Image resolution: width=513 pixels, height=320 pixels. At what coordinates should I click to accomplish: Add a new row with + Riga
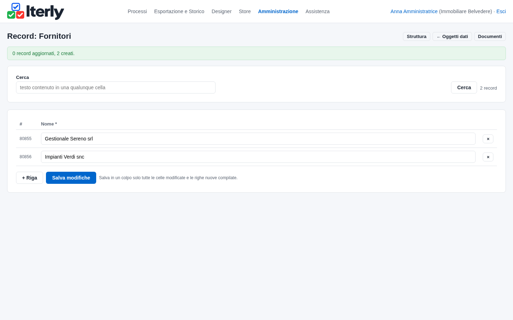[30, 178]
